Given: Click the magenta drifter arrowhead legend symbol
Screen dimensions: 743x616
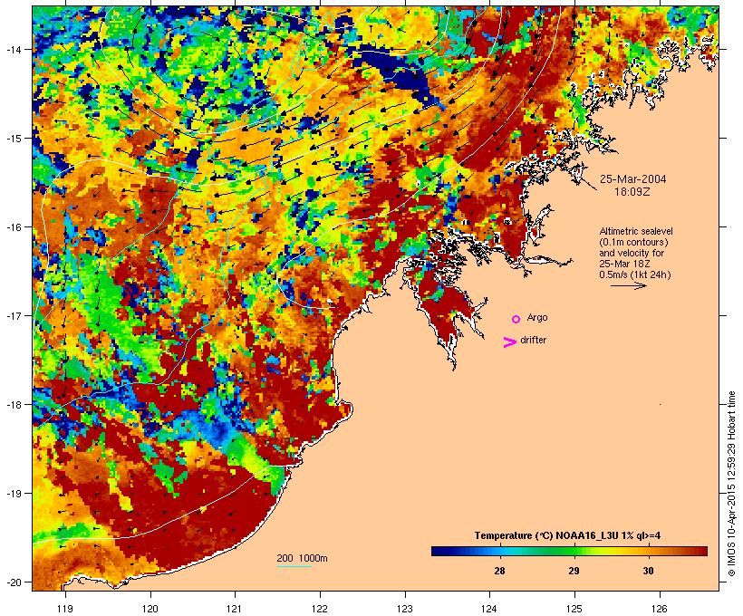Looking at the screenshot, I should click(x=510, y=342).
